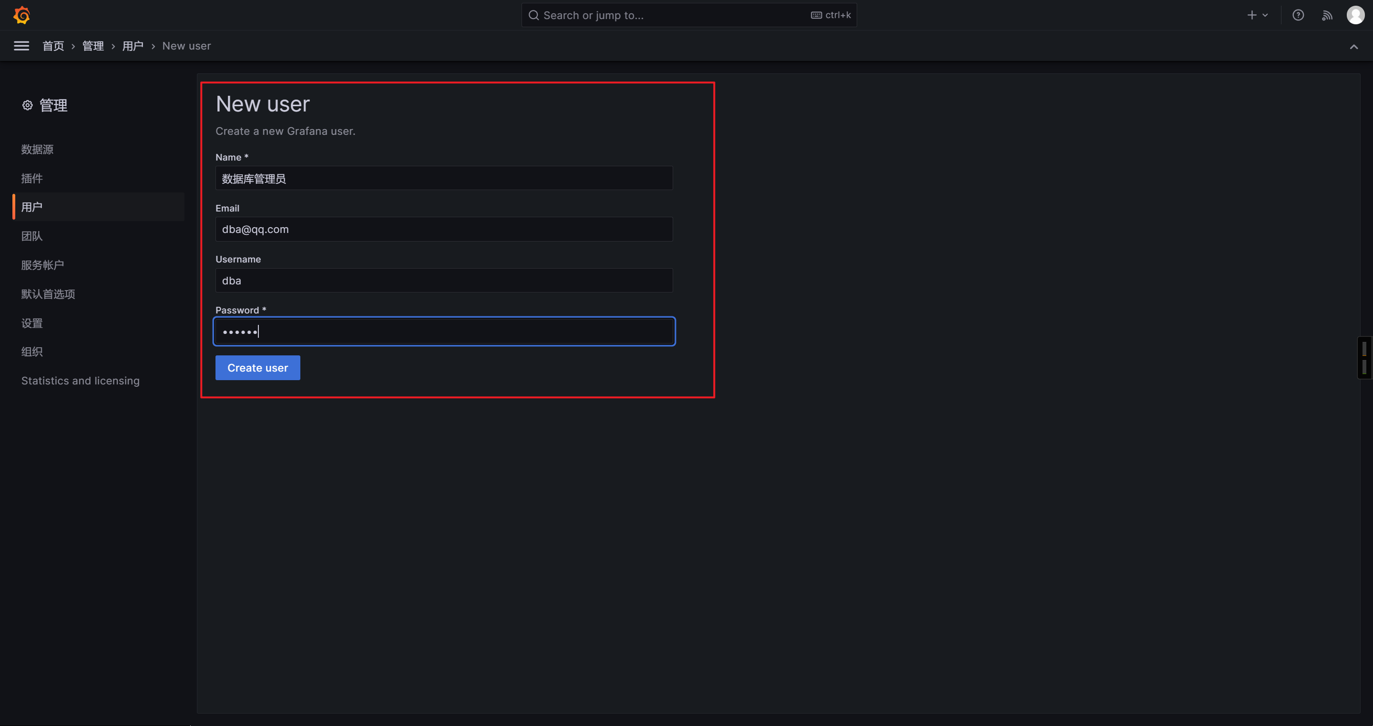Toggle the hamburger navigation menu
This screenshot has height=726, width=1373.
pos(21,46)
